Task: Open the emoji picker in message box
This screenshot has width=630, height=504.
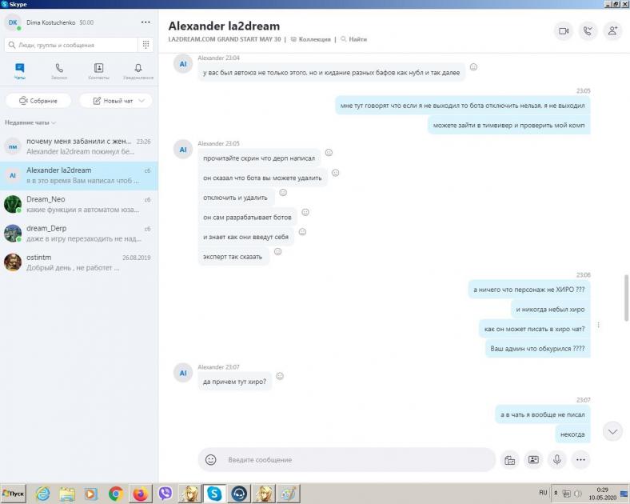Action: (211, 460)
